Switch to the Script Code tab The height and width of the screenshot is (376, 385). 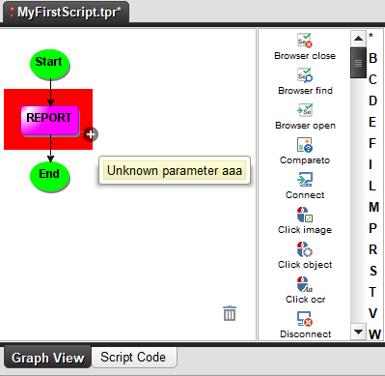coord(133,357)
